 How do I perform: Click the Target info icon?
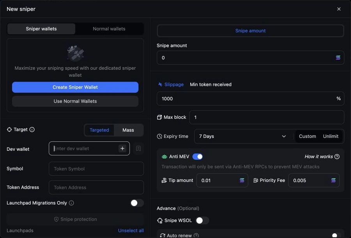coord(32,129)
